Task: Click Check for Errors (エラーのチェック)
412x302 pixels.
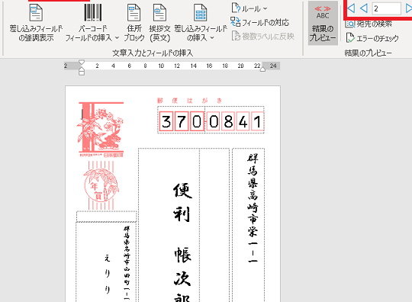Action: coord(372,38)
